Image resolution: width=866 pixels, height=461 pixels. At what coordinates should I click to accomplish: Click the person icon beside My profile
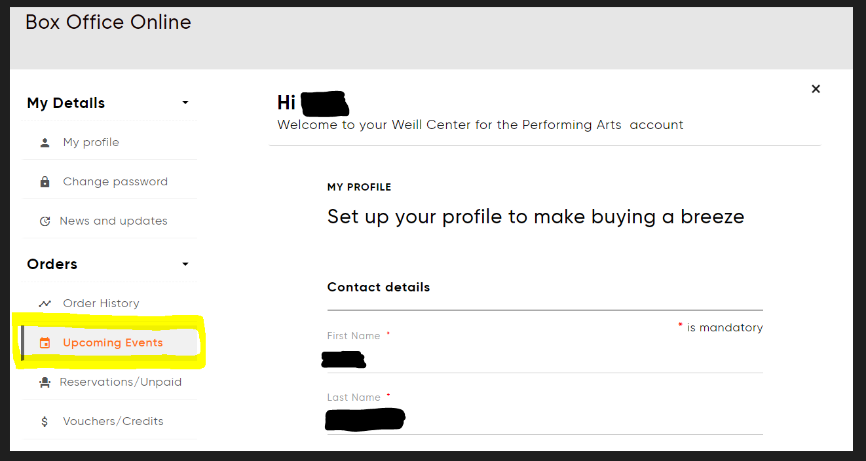pos(45,143)
